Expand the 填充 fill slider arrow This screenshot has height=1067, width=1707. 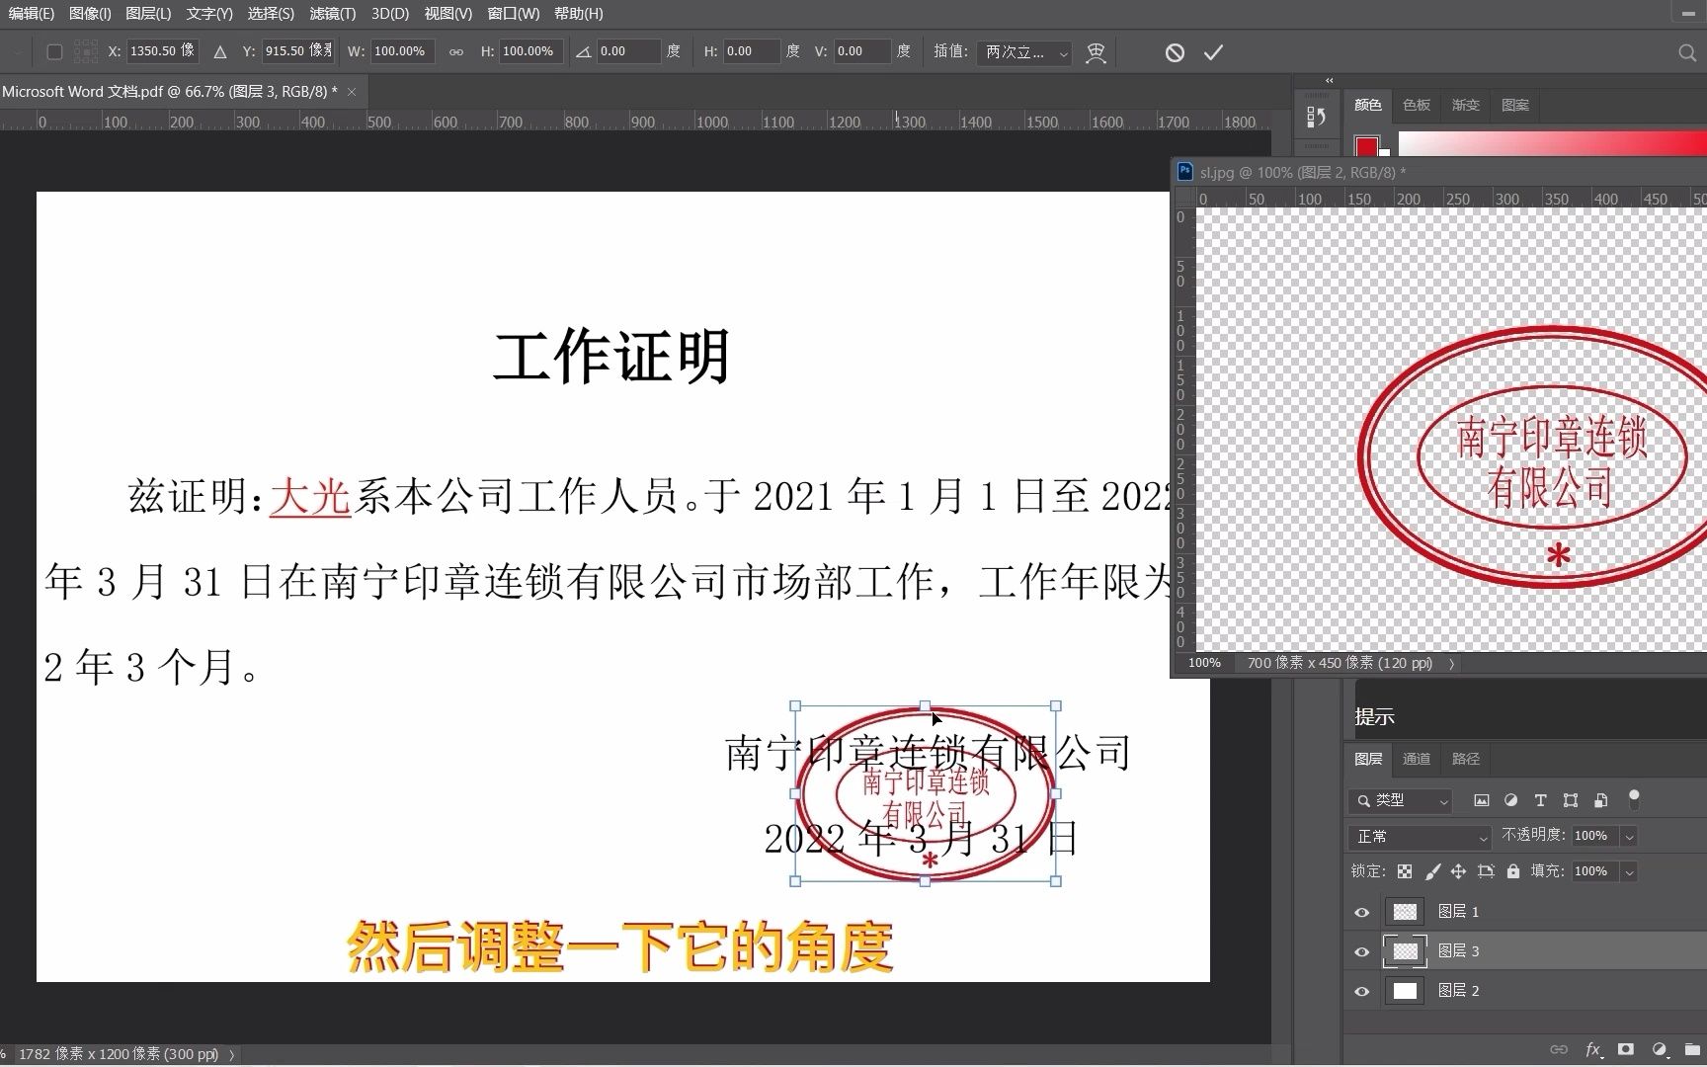click(1629, 872)
